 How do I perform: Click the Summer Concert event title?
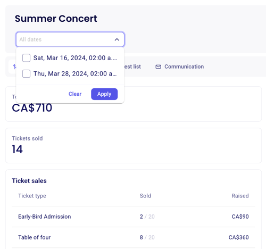(56, 19)
